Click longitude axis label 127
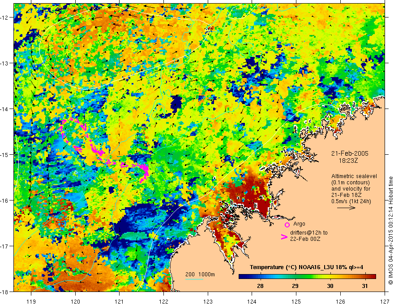The width and height of the screenshot is (394, 305). click(385, 301)
